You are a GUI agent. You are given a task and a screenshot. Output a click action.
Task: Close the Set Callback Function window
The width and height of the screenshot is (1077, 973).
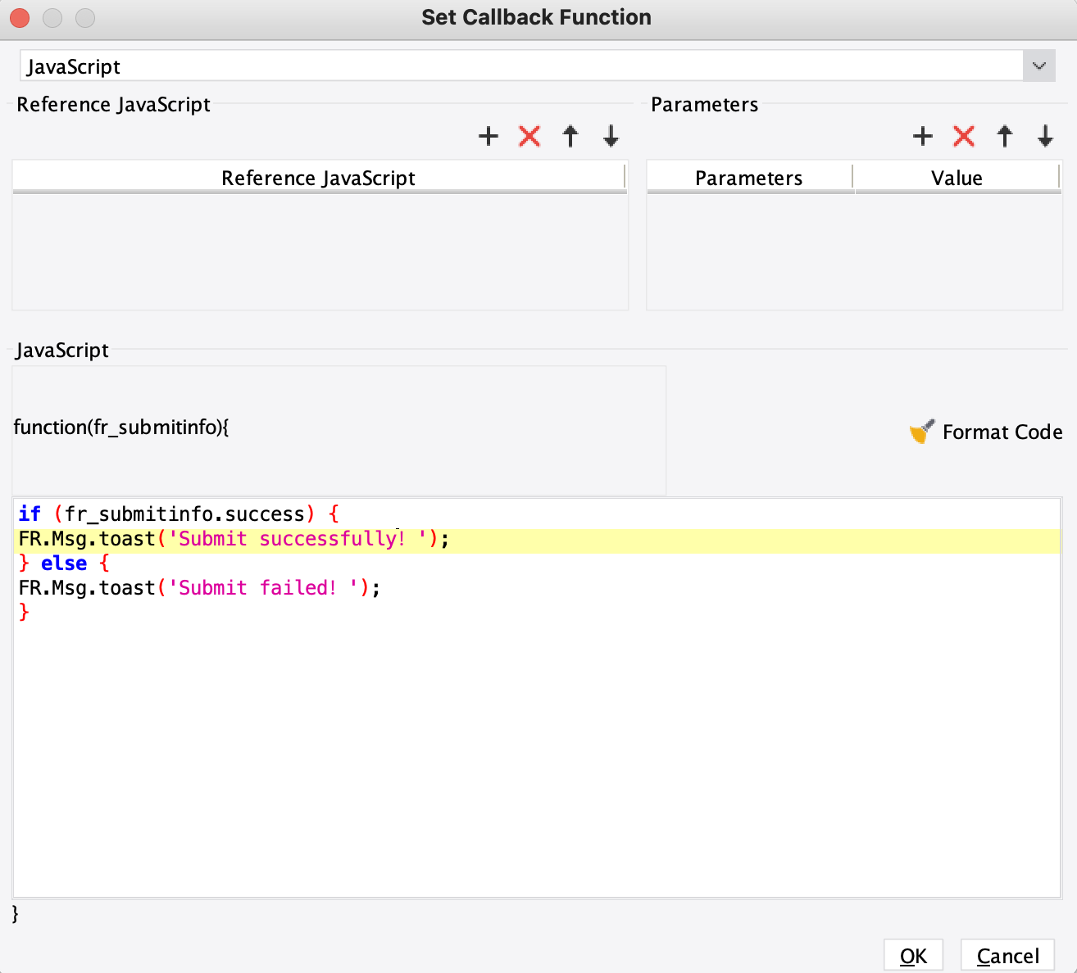pos(20,17)
